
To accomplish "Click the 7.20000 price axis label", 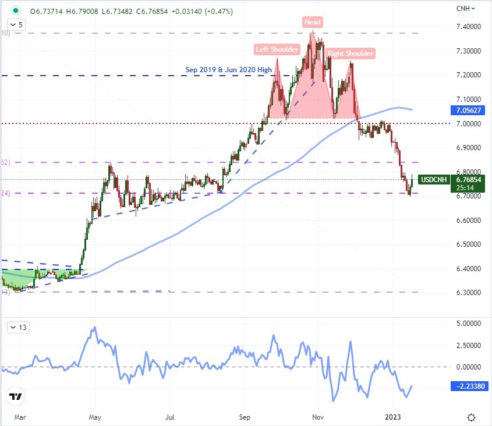I will pyautogui.click(x=469, y=75).
